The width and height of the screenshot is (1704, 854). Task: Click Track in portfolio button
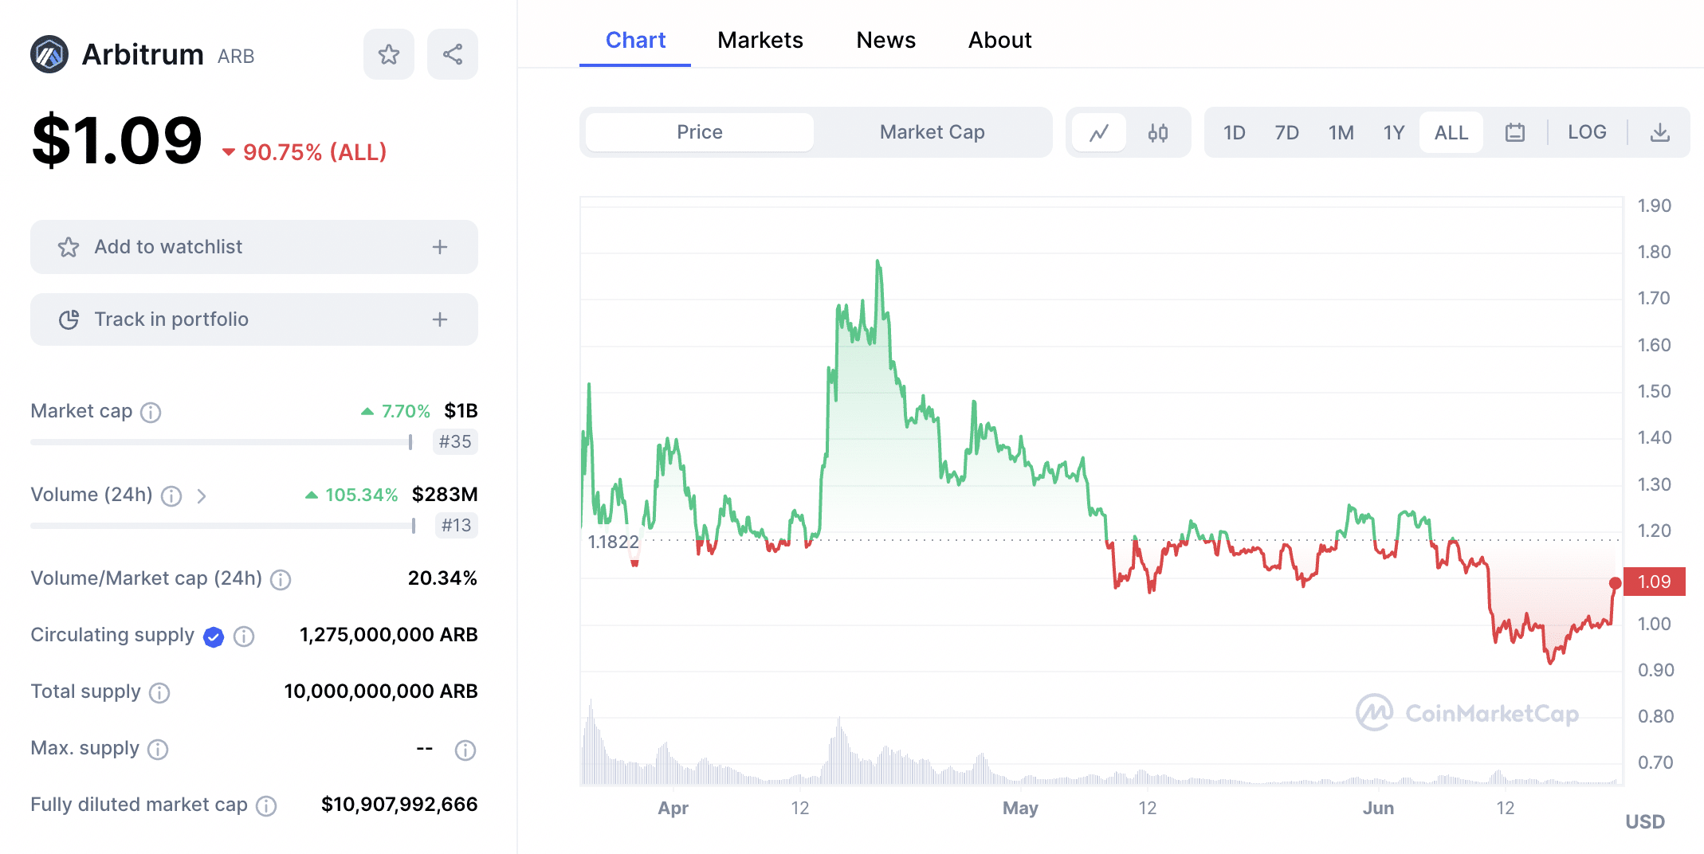pyautogui.click(x=254, y=319)
